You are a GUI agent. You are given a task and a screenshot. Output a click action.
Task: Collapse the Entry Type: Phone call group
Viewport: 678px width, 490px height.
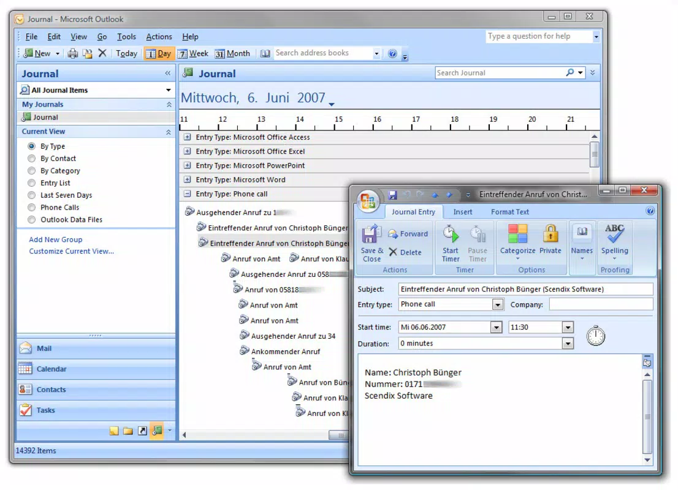(x=187, y=194)
